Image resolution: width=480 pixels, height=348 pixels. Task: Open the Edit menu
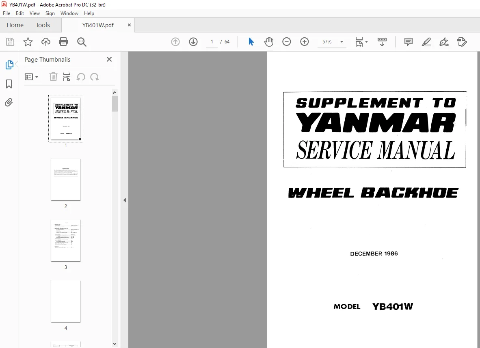pos(20,13)
